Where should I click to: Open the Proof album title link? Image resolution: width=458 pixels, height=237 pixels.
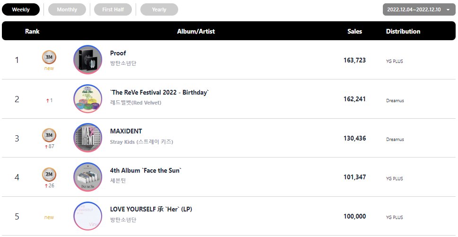[118, 53]
